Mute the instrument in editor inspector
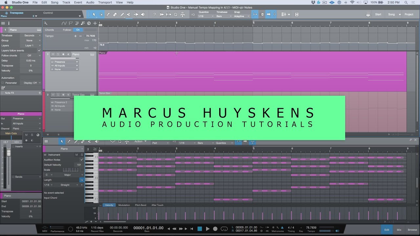Image resolution: width=420 pixels, height=236 pixels. click(x=77, y=155)
